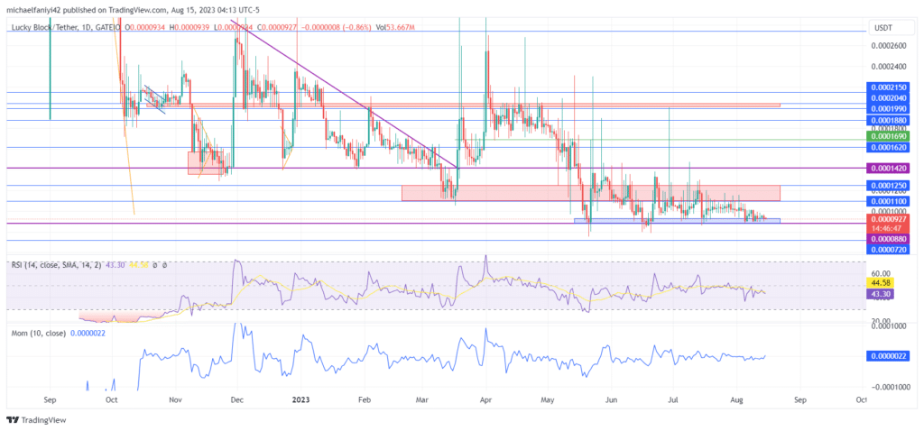Viewport: 924px width, 431px height.
Task: Click the yellow 44.58 RSI label
Action: point(882,283)
